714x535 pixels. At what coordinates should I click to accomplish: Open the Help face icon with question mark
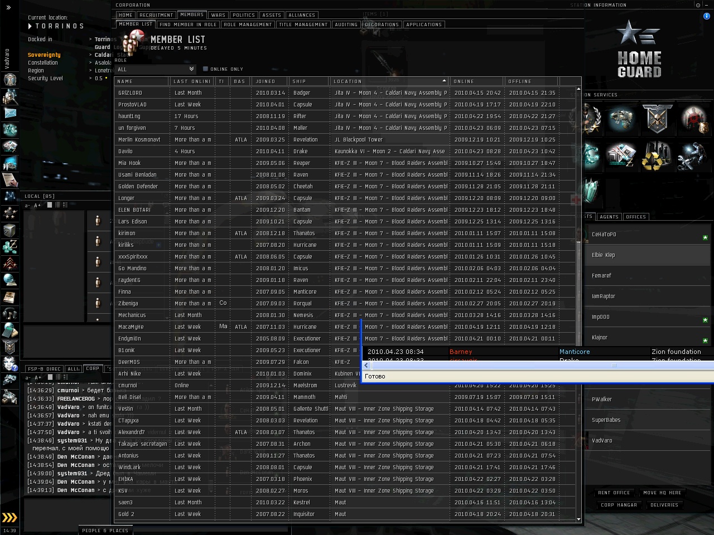(x=9, y=363)
